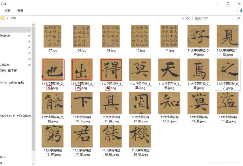The image size is (243, 166).
Task: Open Projects in the navigation pane
Action: (x=5, y=36)
